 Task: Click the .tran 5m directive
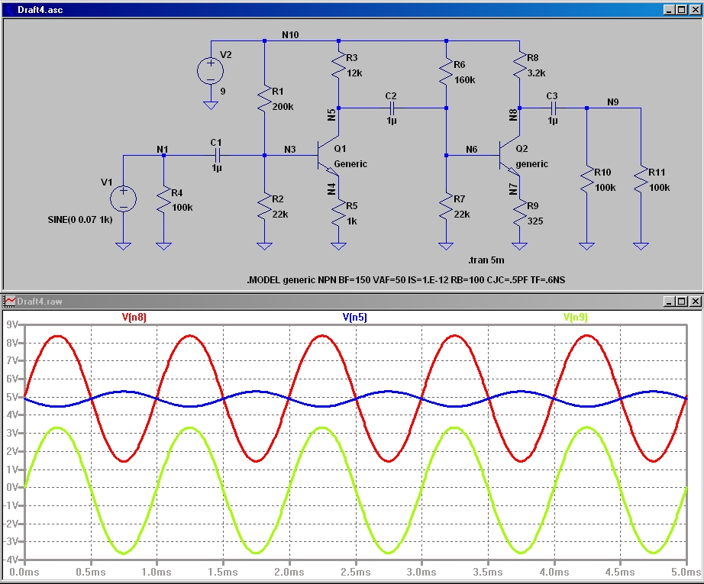click(486, 260)
